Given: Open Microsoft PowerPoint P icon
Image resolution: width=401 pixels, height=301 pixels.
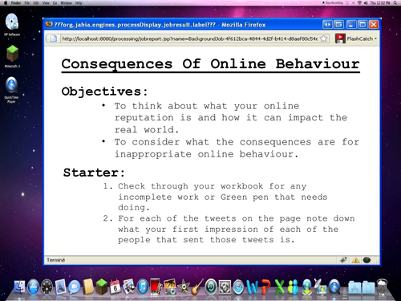Looking at the screenshot, I should [266, 287].
